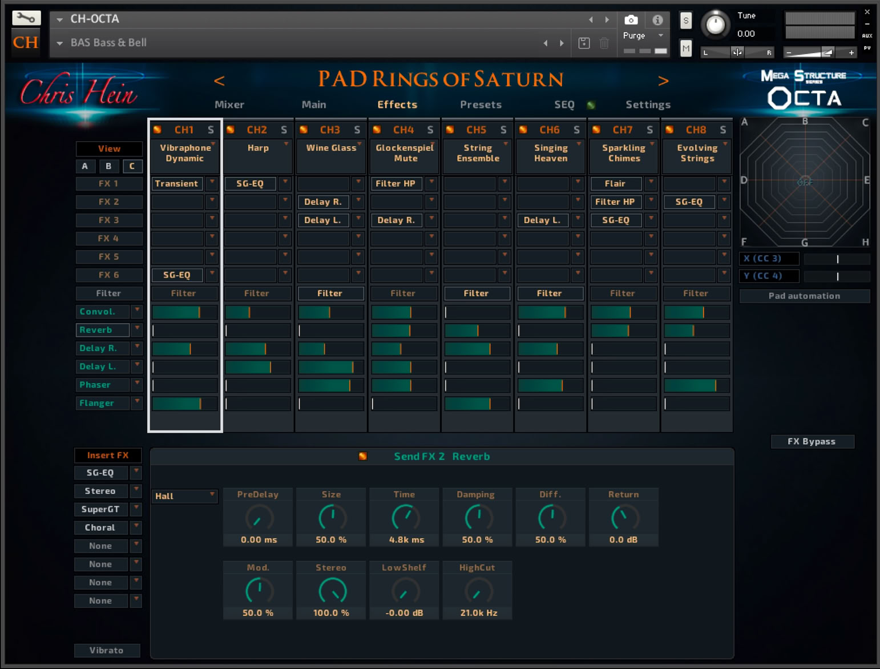Switch to the Mixer tab
The width and height of the screenshot is (880, 669).
point(229,104)
